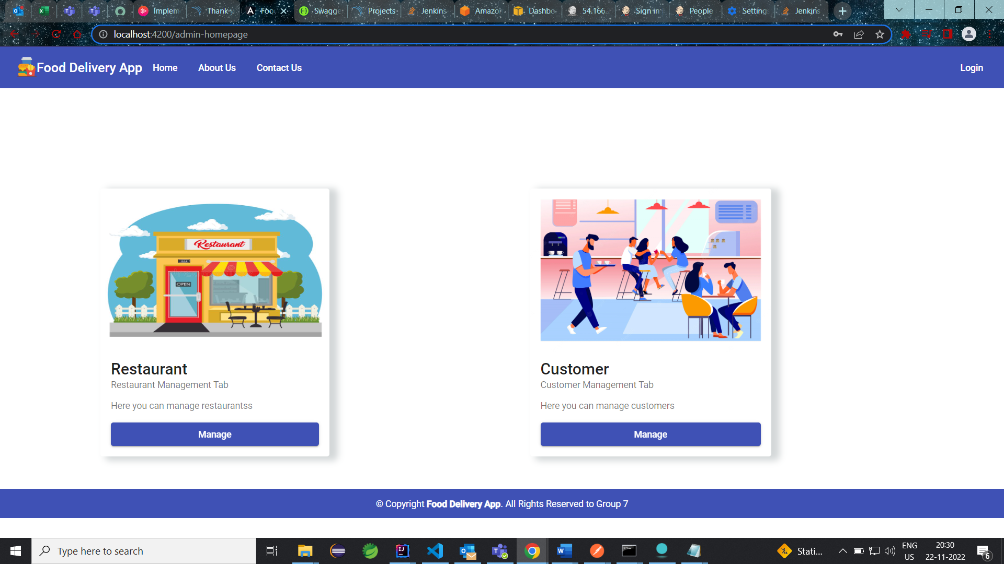Open the volume control in system tray
The height and width of the screenshot is (564, 1004).
coord(889,551)
